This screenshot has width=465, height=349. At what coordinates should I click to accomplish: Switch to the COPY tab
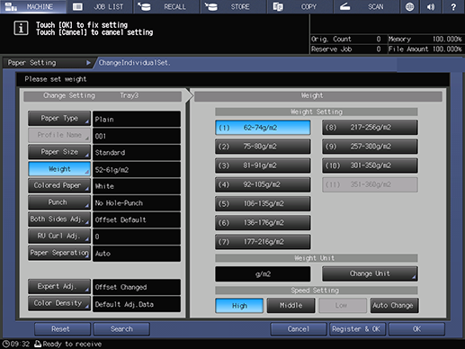pyautogui.click(x=300, y=6)
